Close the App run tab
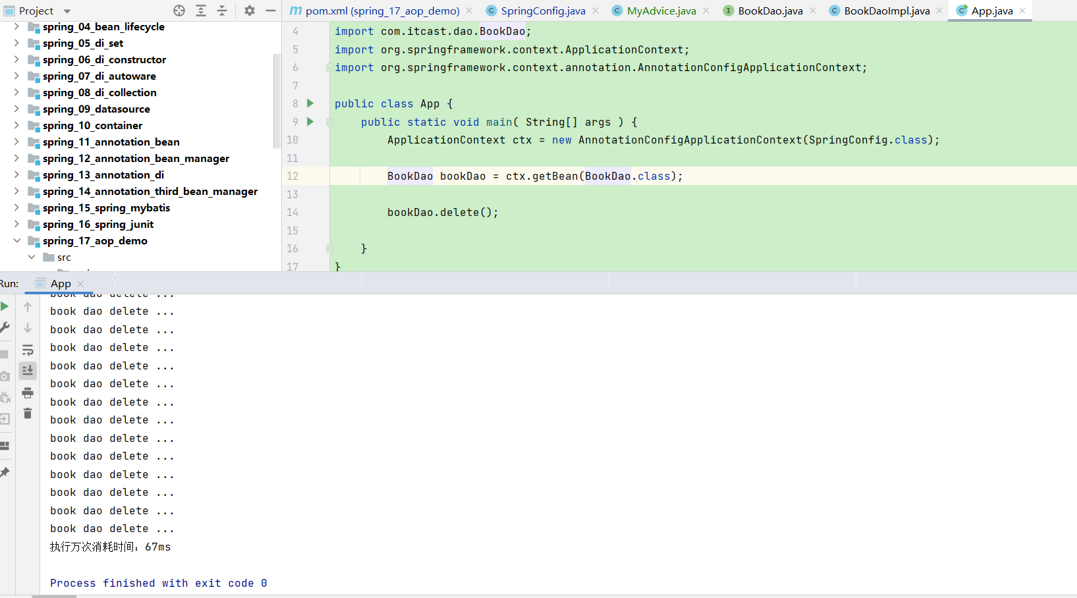The width and height of the screenshot is (1077, 598). (x=80, y=284)
